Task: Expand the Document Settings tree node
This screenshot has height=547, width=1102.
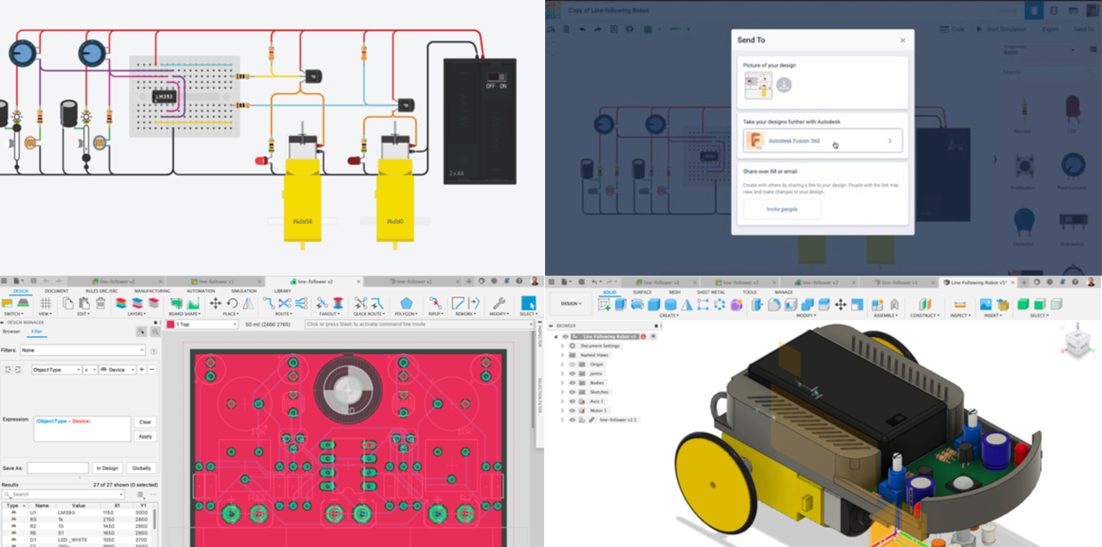Action: coord(562,346)
